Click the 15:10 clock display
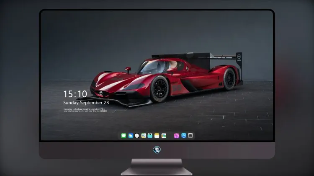 click(75, 94)
